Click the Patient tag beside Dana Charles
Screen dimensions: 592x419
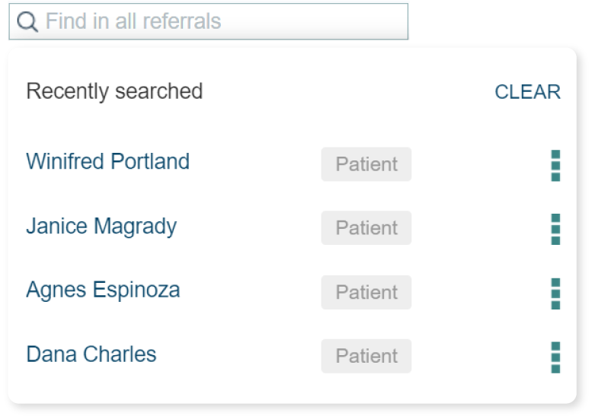pos(366,356)
